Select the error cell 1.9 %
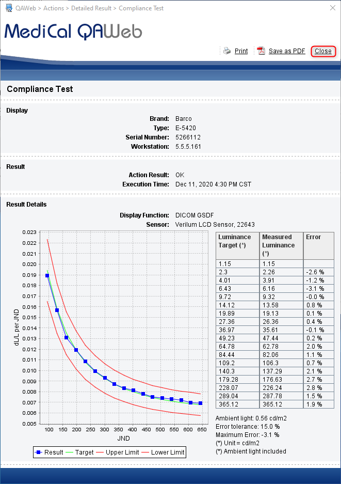 pyautogui.click(x=319, y=404)
